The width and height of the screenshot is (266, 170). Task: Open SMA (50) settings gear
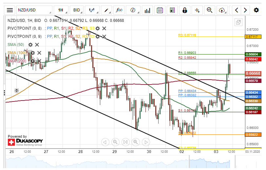[30, 45]
